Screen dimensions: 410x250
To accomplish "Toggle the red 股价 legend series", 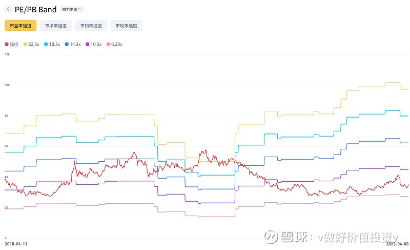I will (12, 44).
